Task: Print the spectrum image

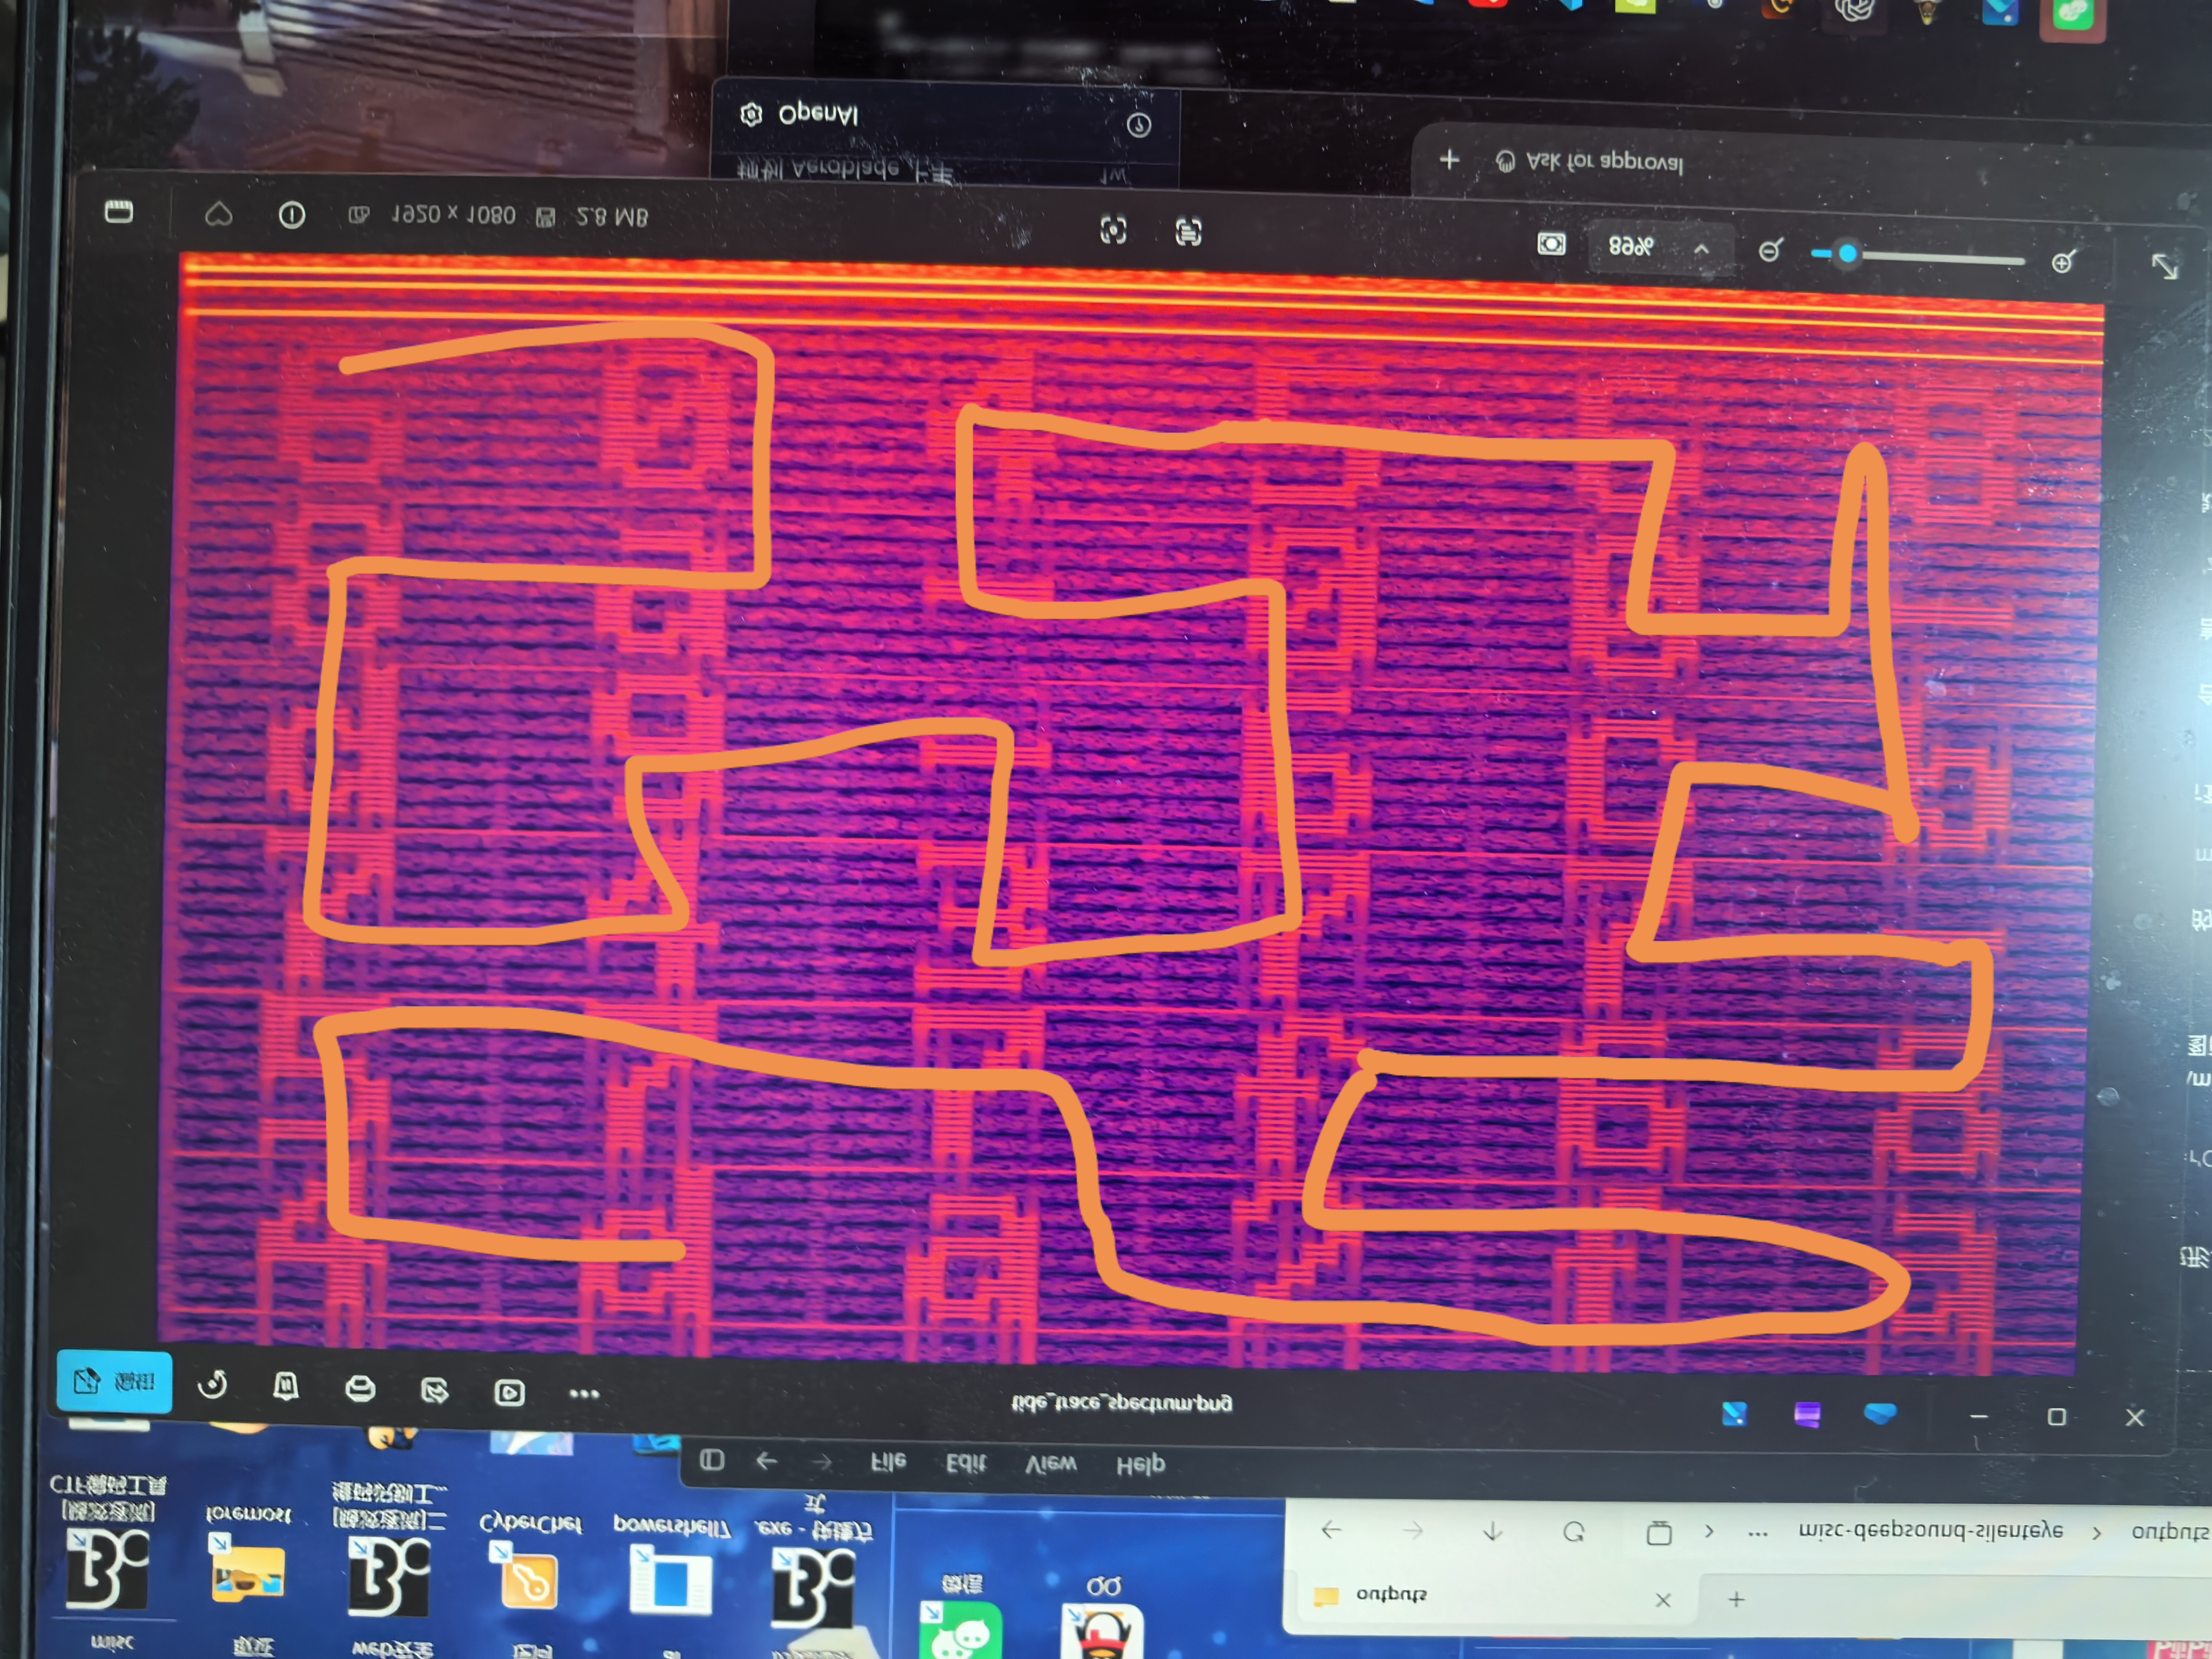Action: point(360,1389)
